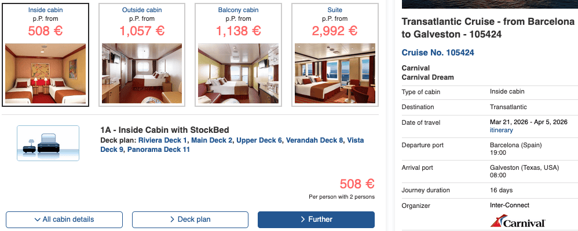Click the Carnival logo

point(517,222)
